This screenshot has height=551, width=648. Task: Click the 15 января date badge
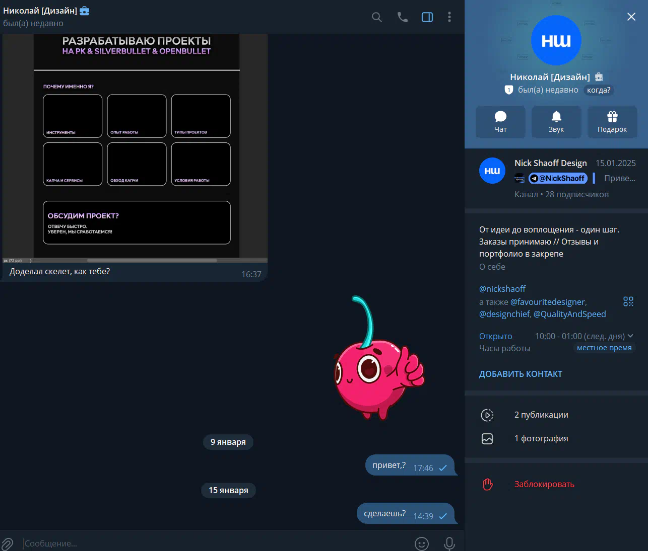click(x=228, y=490)
